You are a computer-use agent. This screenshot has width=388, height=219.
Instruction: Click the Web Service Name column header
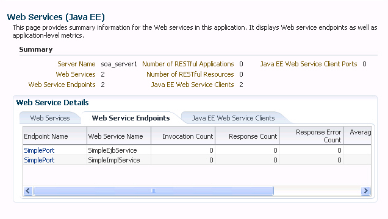(x=119, y=136)
